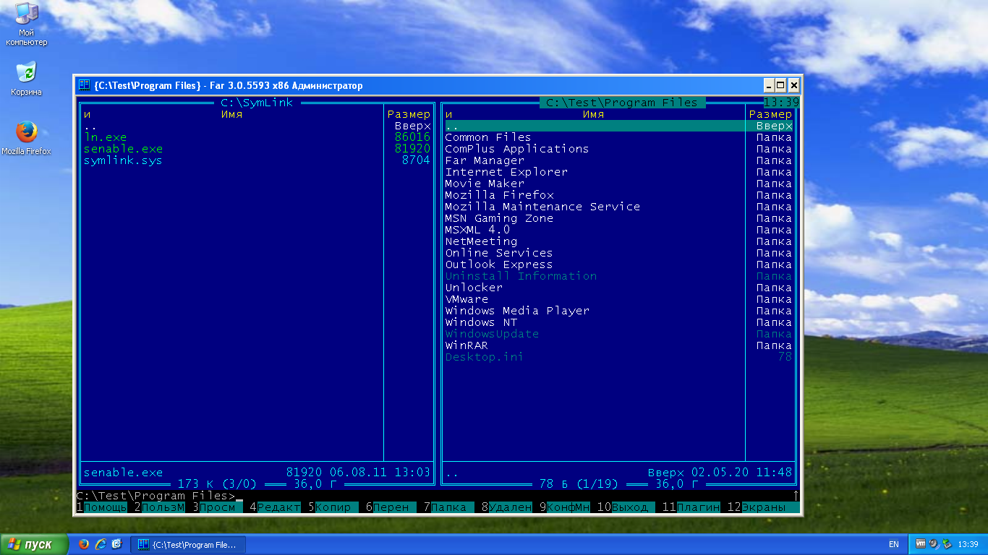
Task: Click the right panel Размер column header
Action: point(771,114)
